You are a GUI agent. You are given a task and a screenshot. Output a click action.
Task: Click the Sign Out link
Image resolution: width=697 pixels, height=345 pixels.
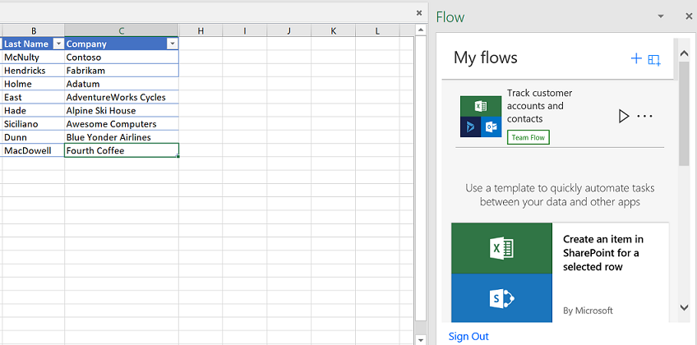pos(469,336)
